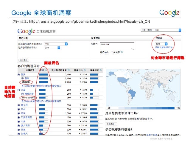This screenshot has width=190, height=143.
Task: Collapse the 韩国 country row
Action: pyautogui.click(x=19, y=74)
